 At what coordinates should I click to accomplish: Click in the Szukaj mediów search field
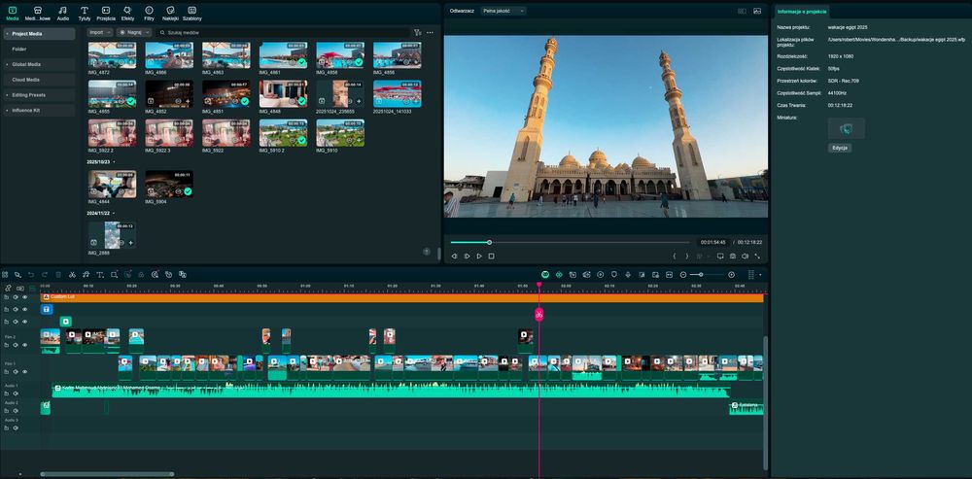pos(283,32)
